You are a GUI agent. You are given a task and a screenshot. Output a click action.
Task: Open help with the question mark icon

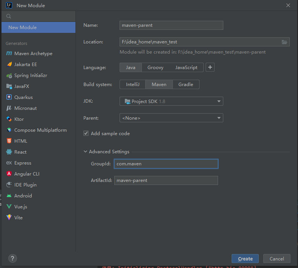(12, 258)
